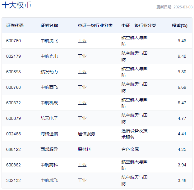This screenshot has height=190, width=194.
Task: Select stock code 002179
Action: [x=13, y=56]
